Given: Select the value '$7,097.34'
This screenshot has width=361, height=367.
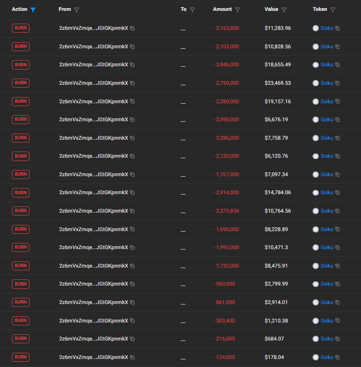Looking at the screenshot, I should pyautogui.click(x=277, y=174).
